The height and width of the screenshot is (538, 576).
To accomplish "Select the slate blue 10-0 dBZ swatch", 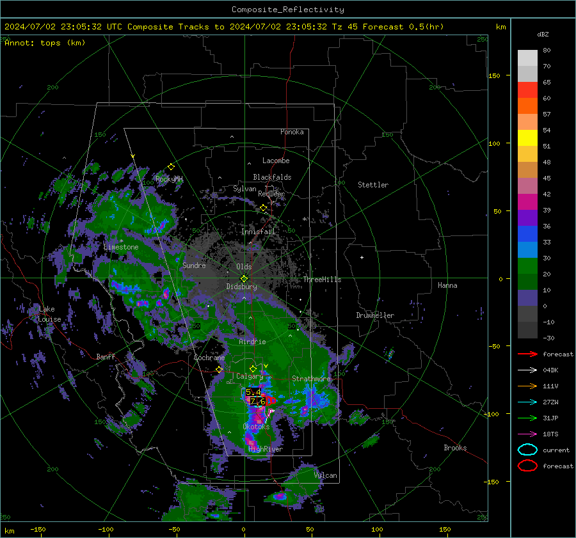I will pos(527,298).
